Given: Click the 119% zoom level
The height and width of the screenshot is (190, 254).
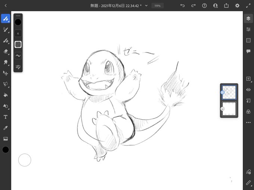Looking at the screenshot, I should click(x=158, y=6).
